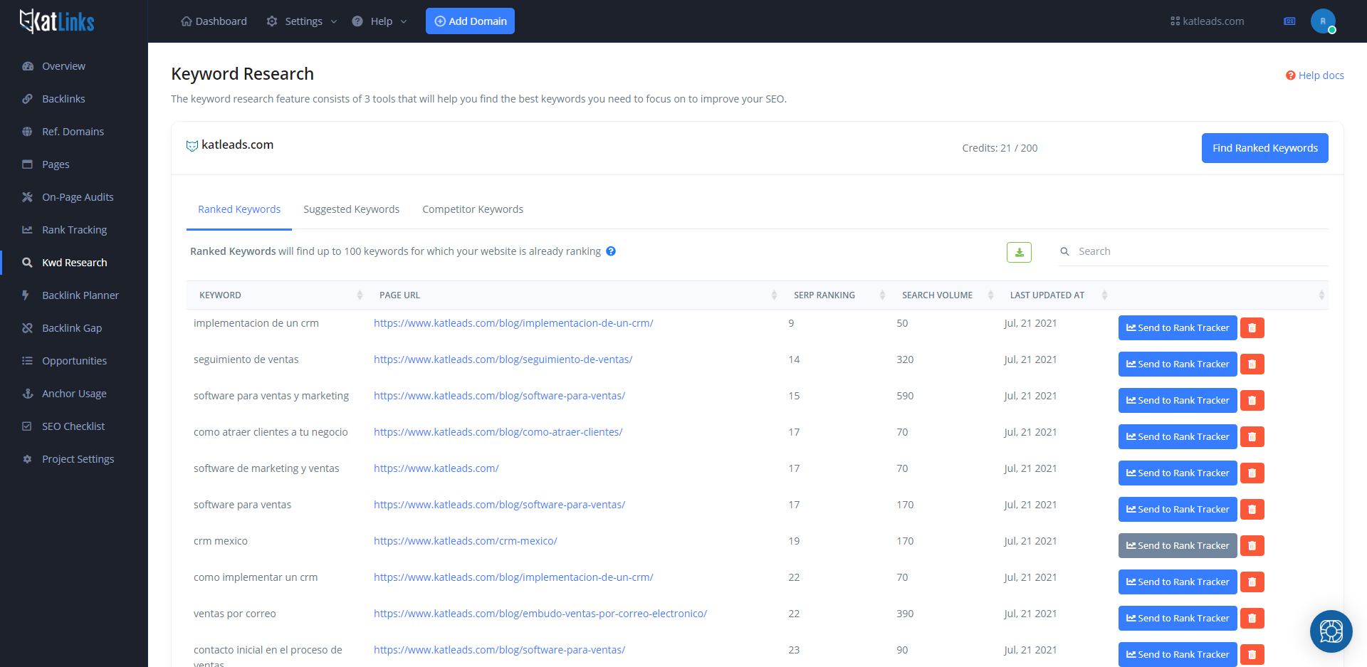This screenshot has height=667, width=1367.
Task: Delete keyword 'ventas por correo'
Action: 1252,619
